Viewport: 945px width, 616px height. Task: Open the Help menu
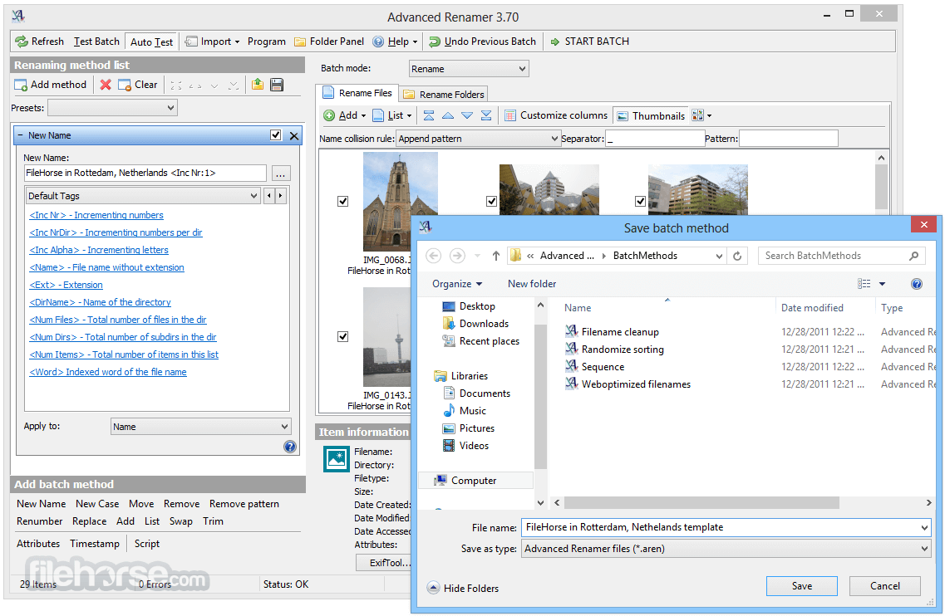[395, 42]
